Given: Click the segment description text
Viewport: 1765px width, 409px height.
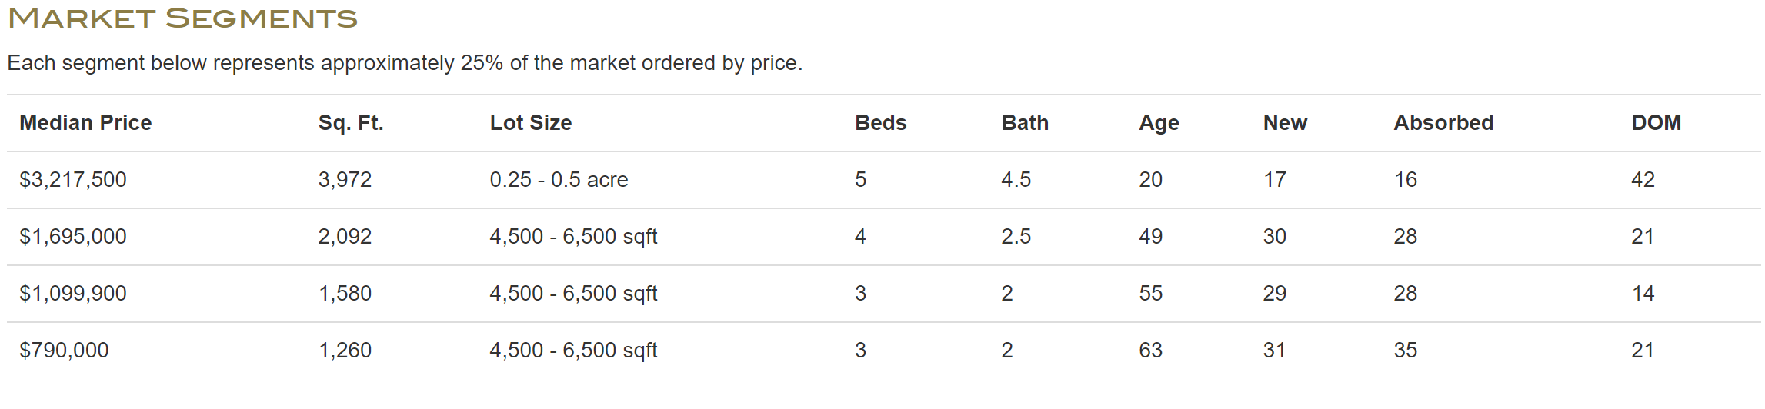Looking at the screenshot, I should pos(405,63).
